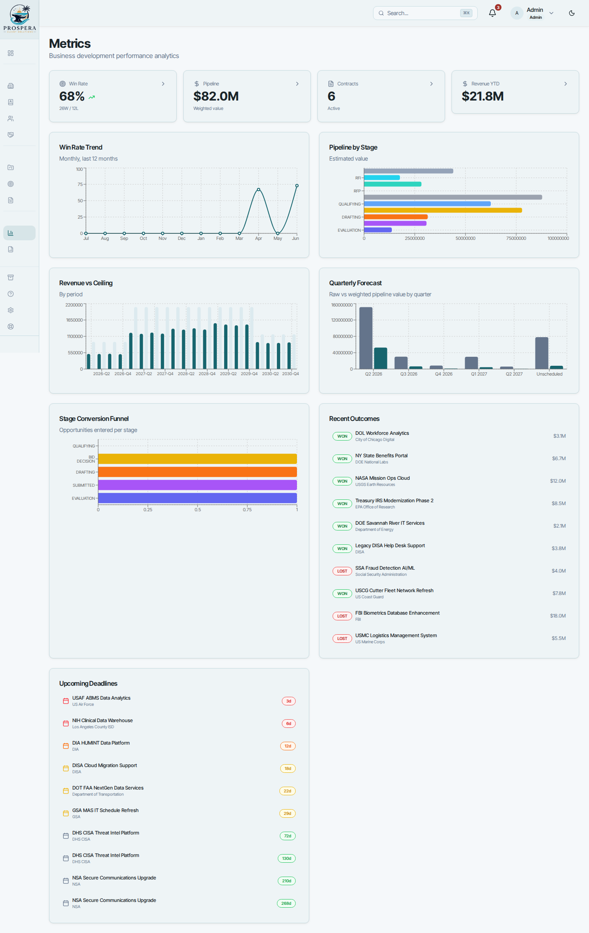Open the Contracts card chevron
The height and width of the screenshot is (933, 589).
(432, 84)
